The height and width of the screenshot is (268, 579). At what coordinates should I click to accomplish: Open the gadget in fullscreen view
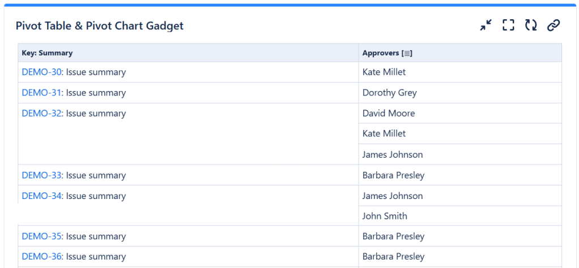508,25
